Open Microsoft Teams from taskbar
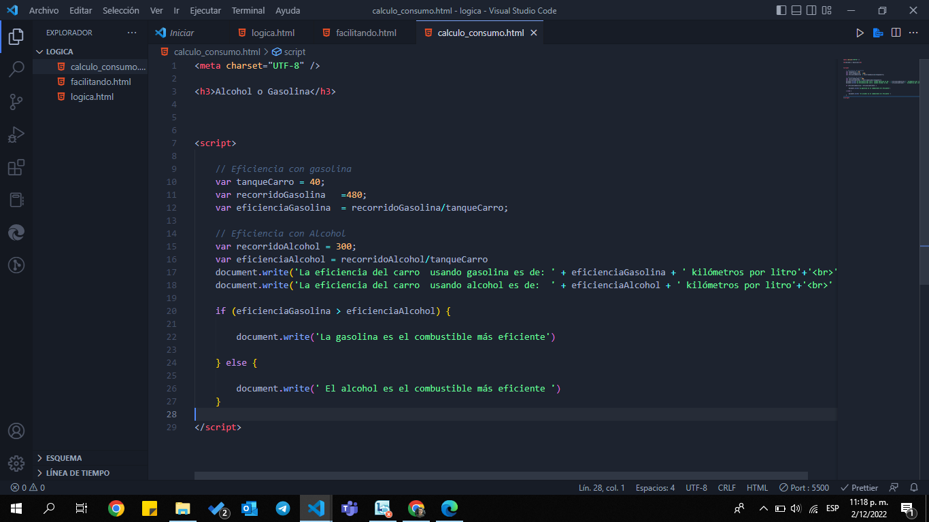The width and height of the screenshot is (929, 522). [350, 508]
